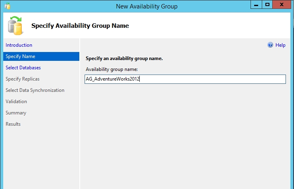Focus the Availability group name field
The height and width of the screenshot is (189, 294).
(x=185, y=79)
